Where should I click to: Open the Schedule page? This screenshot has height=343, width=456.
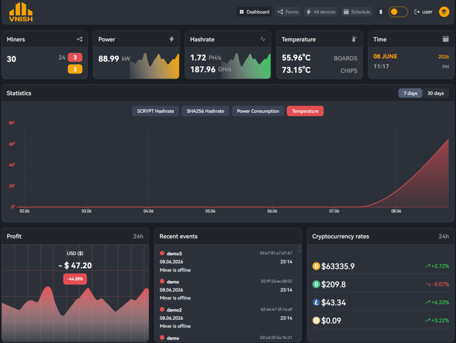(x=357, y=12)
